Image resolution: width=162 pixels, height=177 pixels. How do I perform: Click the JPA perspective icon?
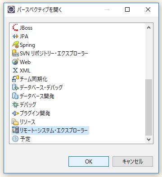[15, 36]
